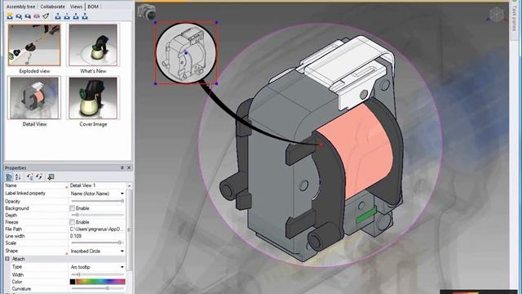Close the Properties panel

pyautogui.click(x=129, y=167)
